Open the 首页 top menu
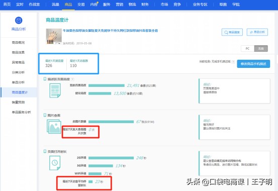The height and width of the screenshot is (191, 278). [7, 5]
